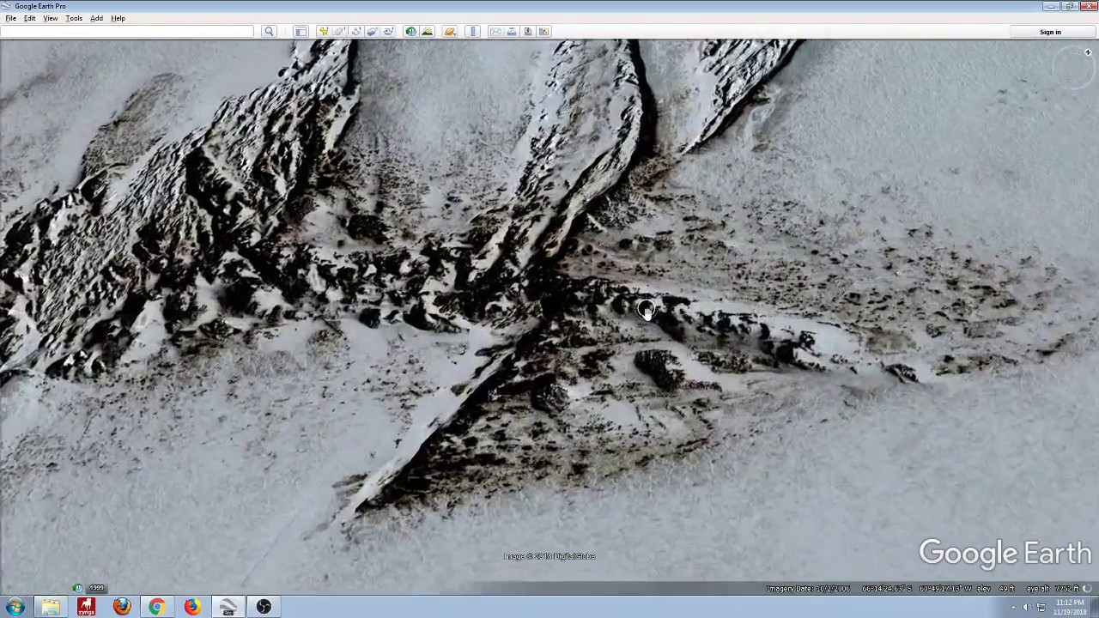Add a path

356,32
